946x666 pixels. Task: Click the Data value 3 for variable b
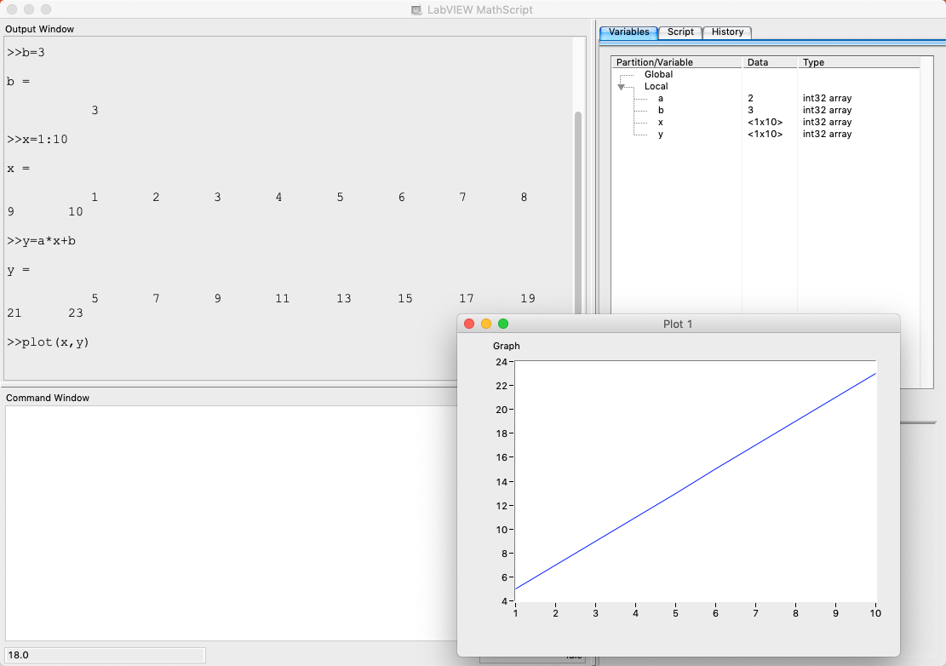[x=750, y=111]
